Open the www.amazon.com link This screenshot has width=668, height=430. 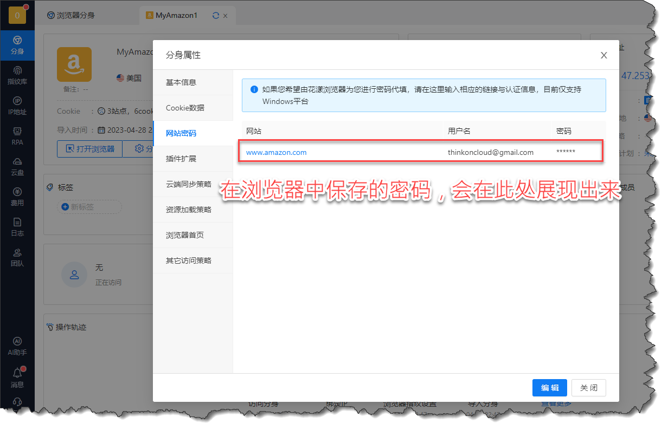[x=277, y=152]
